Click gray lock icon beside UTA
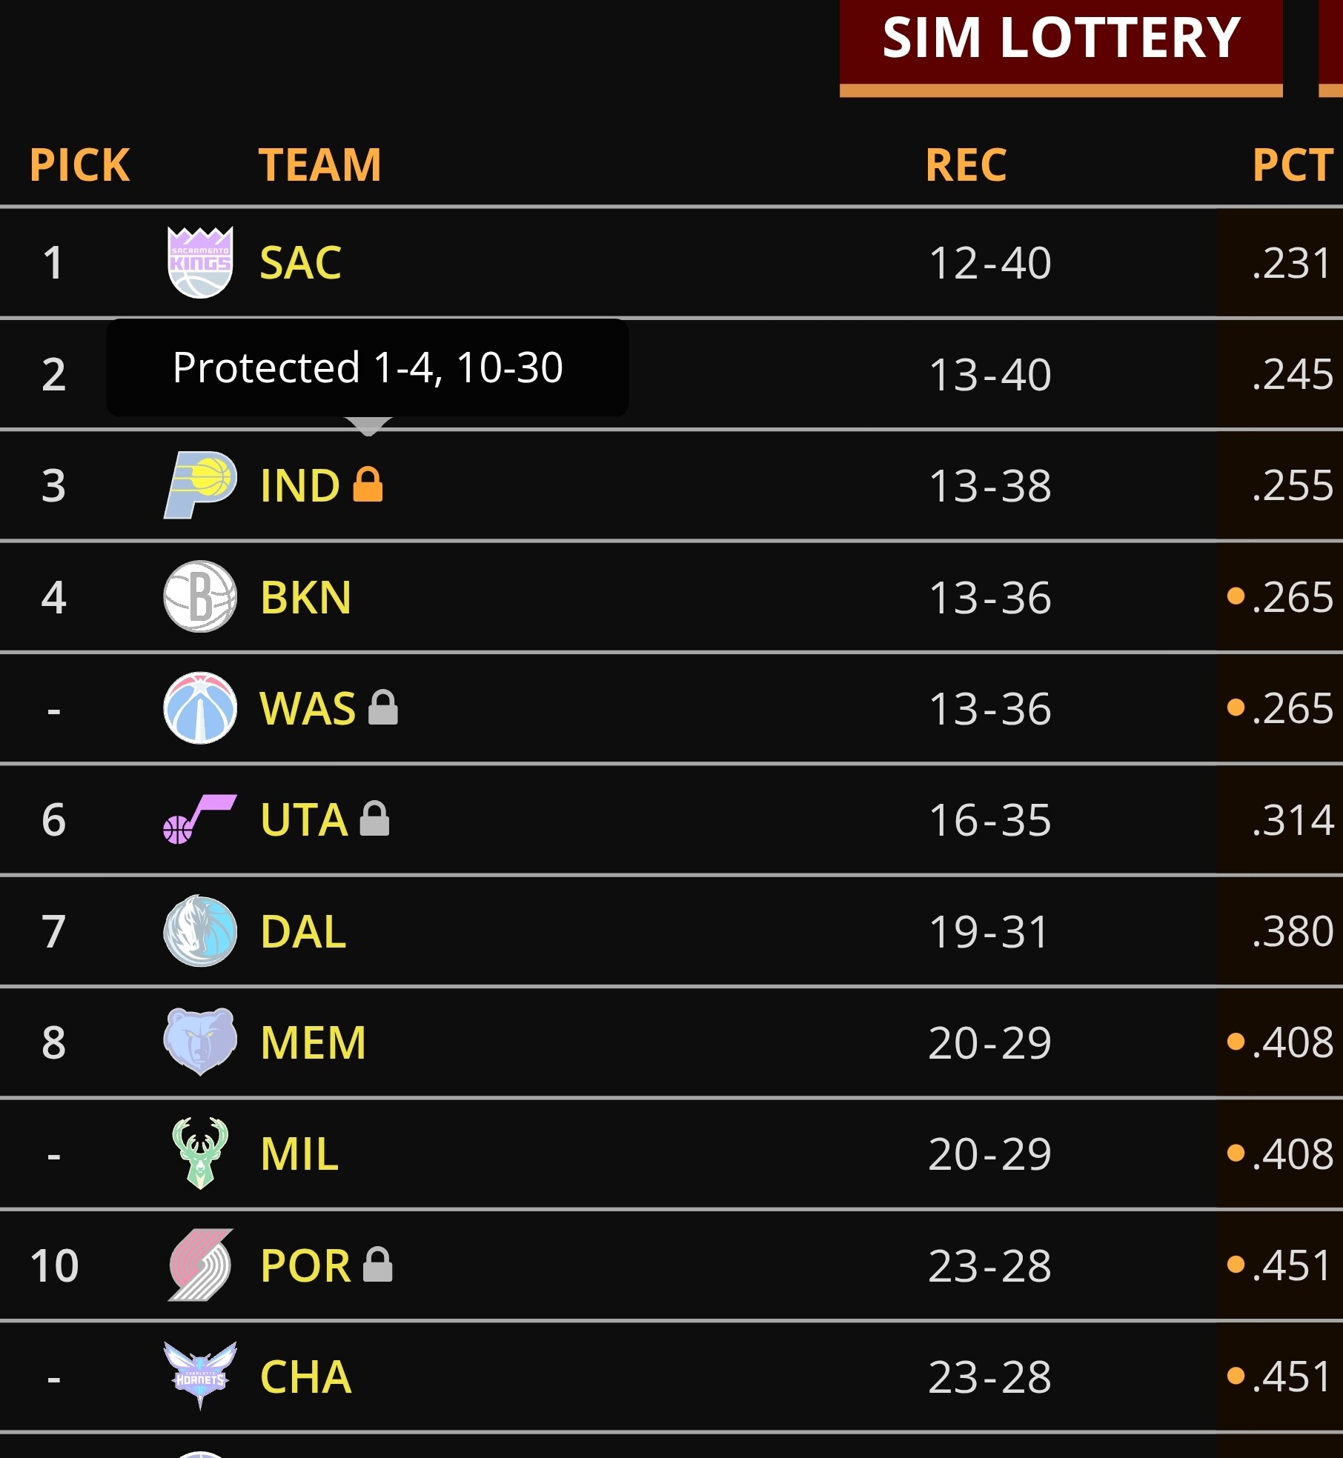The image size is (1343, 1458). (374, 818)
